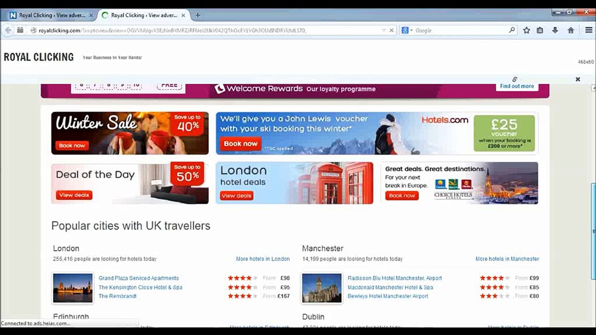Screen dimensions: 596x335
Task: Open Bewleys Hotel Manchester Airport link
Action: click(388, 296)
